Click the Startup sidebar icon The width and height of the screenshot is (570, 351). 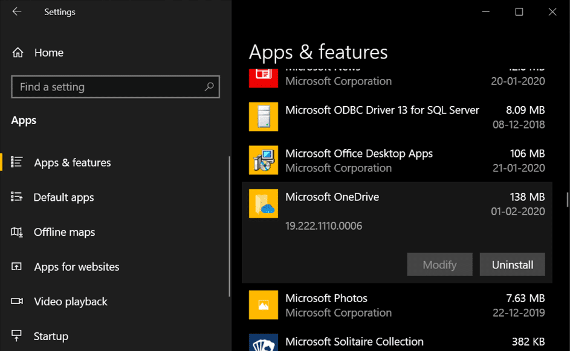[x=16, y=336]
